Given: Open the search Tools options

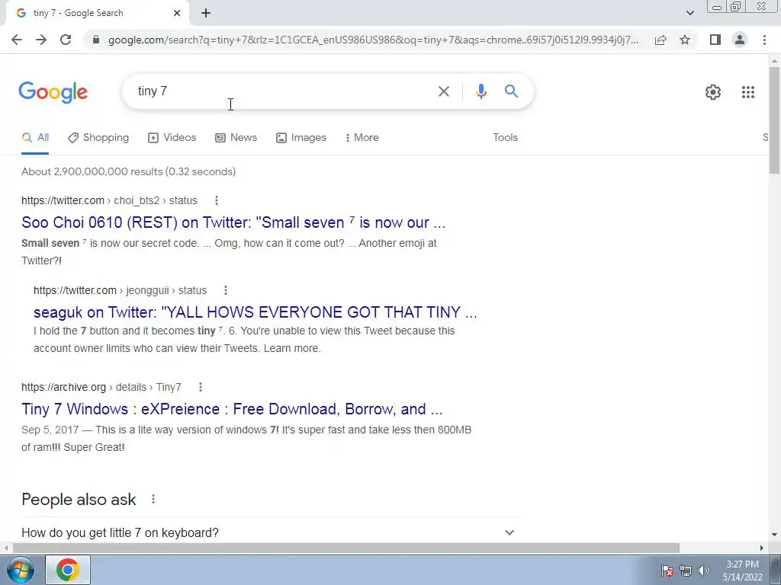Looking at the screenshot, I should click(505, 138).
